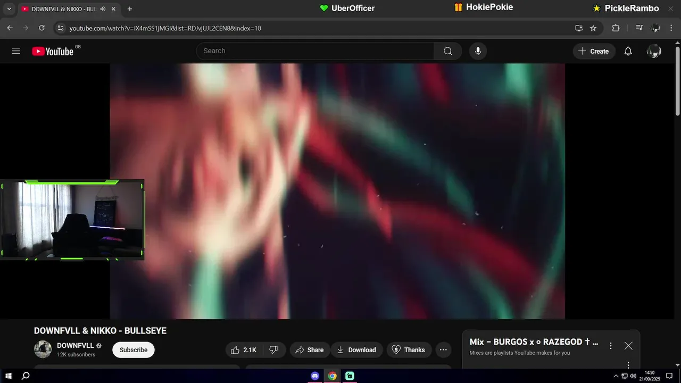
Task: Open Chrome extensions puzzle icon
Action: pyautogui.click(x=616, y=28)
